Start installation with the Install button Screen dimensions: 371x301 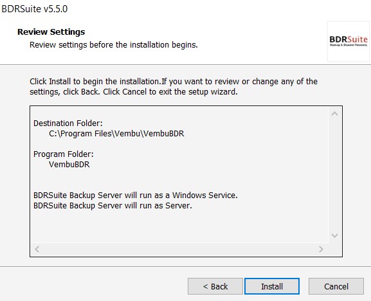click(x=272, y=286)
